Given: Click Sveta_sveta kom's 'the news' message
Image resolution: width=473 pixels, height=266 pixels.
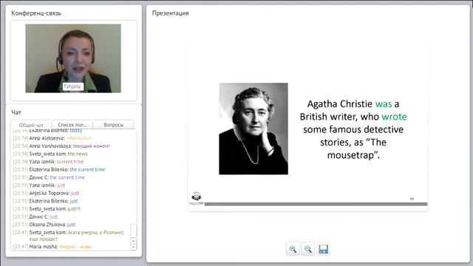Looking at the screenshot, I should pyautogui.click(x=50, y=154).
